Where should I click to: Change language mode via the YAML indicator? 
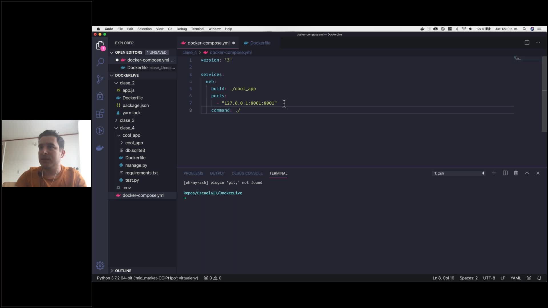coord(516,278)
